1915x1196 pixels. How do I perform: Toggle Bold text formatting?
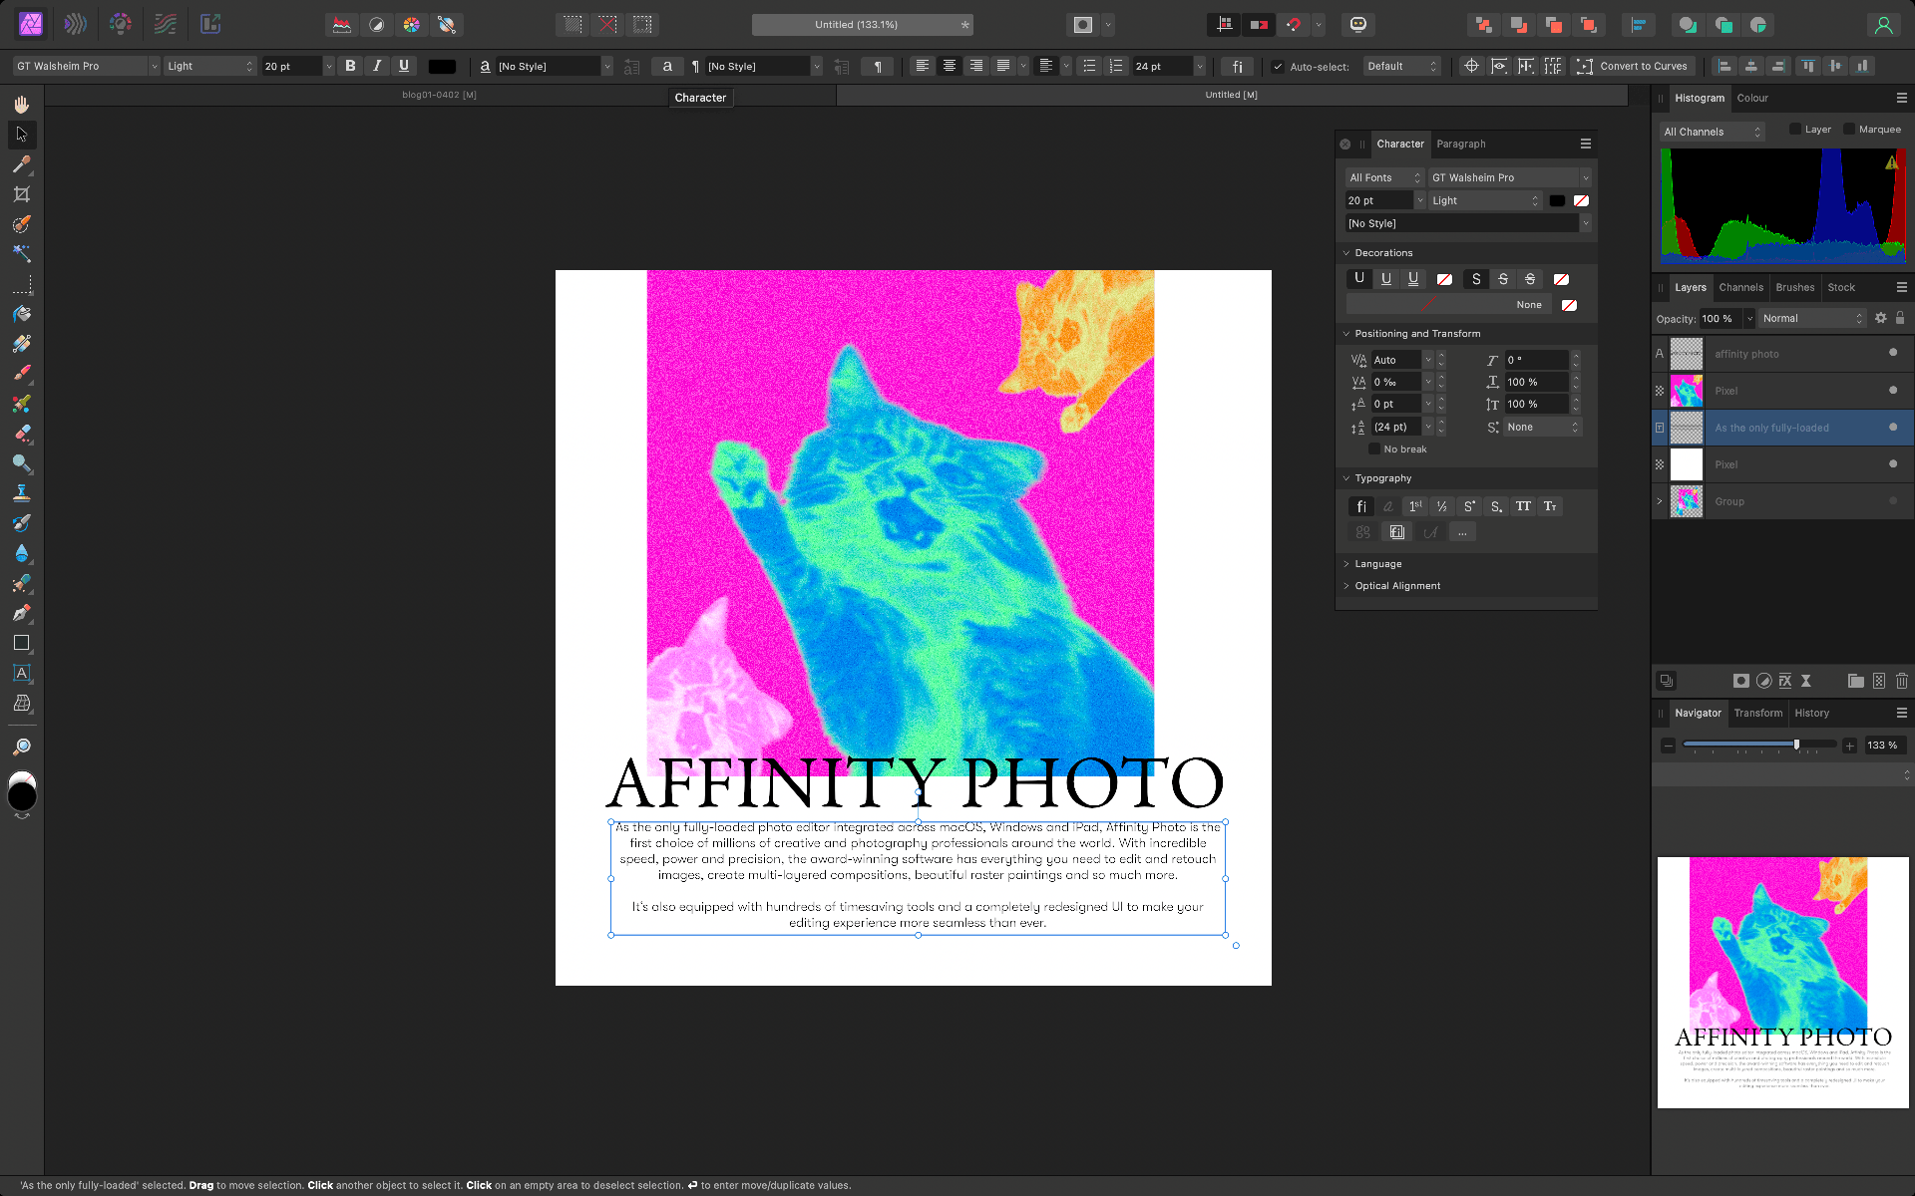tap(350, 66)
